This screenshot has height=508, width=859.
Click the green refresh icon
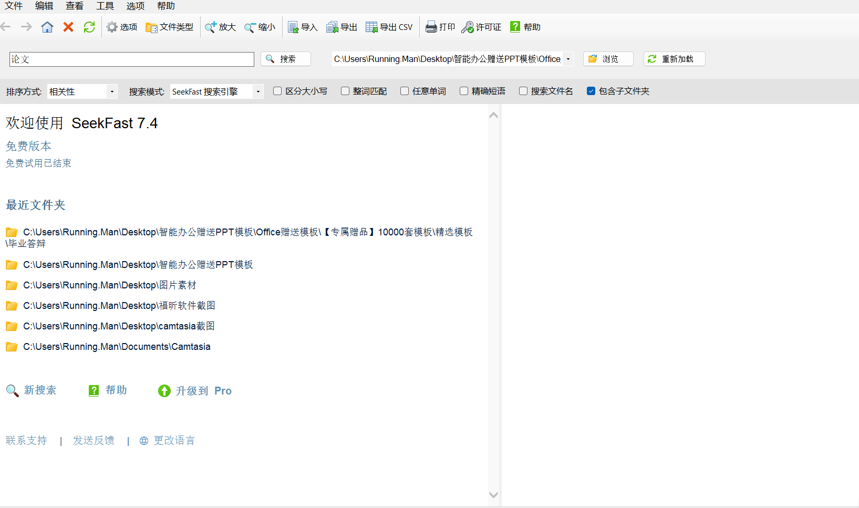pyautogui.click(x=89, y=27)
